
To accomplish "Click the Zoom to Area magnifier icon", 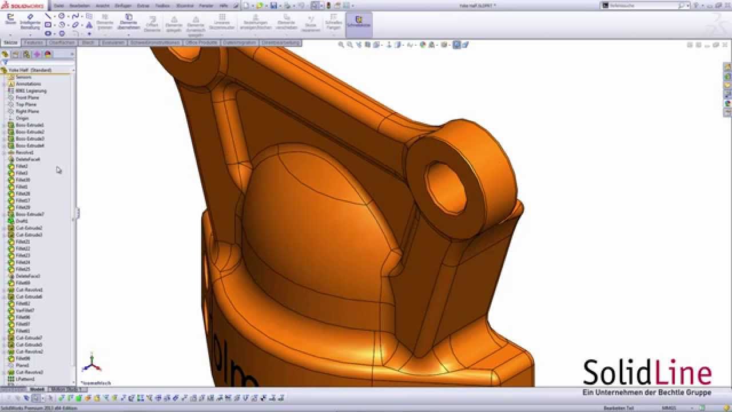I will coord(350,45).
